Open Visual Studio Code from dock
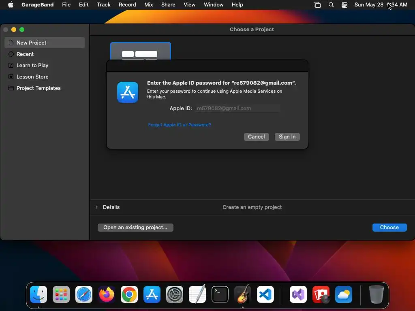The width and height of the screenshot is (415, 311). [265, 294]
